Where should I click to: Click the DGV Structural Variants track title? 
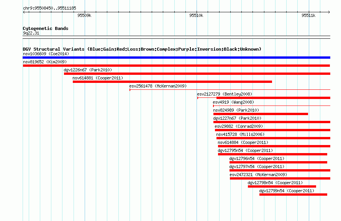point(142,49)
